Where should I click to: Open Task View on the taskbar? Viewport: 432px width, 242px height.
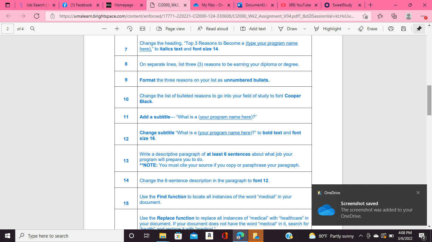point(146,236)
